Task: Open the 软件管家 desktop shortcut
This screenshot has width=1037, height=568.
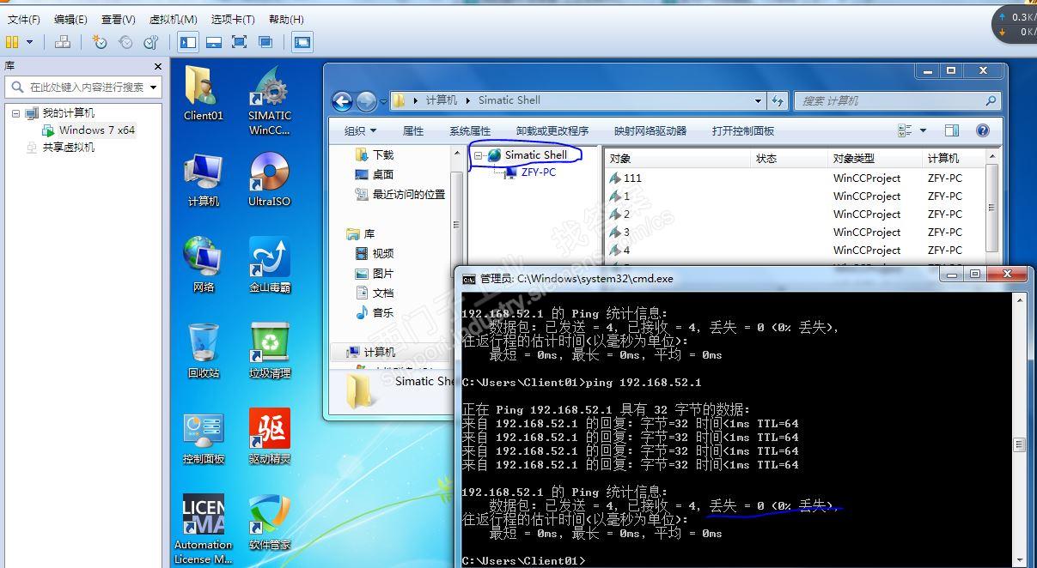Action: point(270,523)
